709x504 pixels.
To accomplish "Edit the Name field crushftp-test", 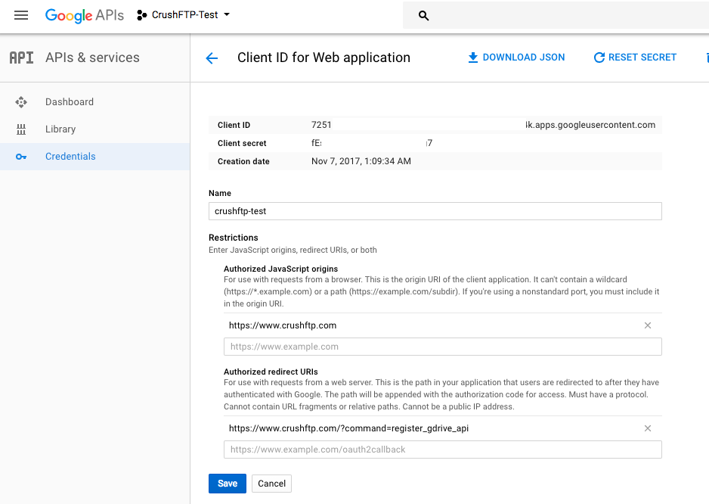I will click(x=435, y=211).
